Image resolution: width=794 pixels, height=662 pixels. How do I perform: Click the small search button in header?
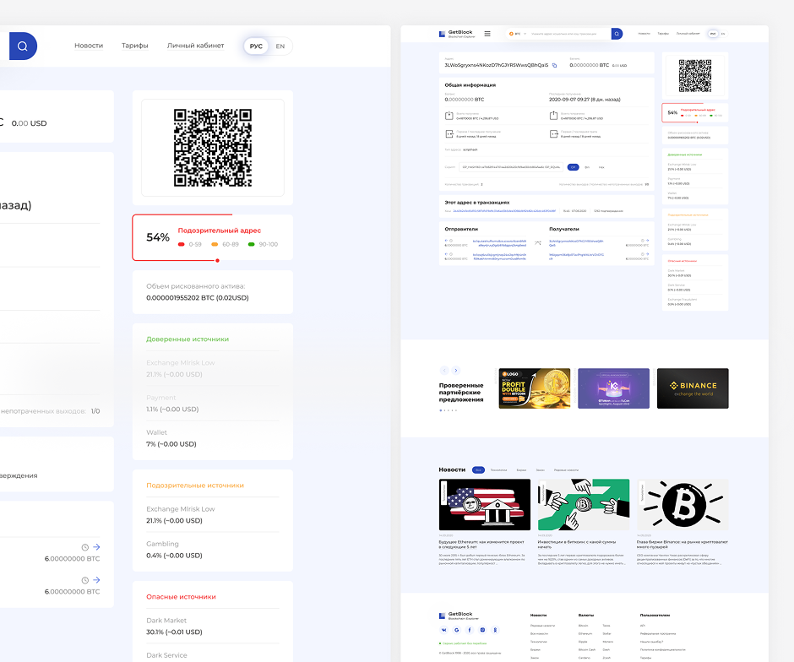[617, 34]
